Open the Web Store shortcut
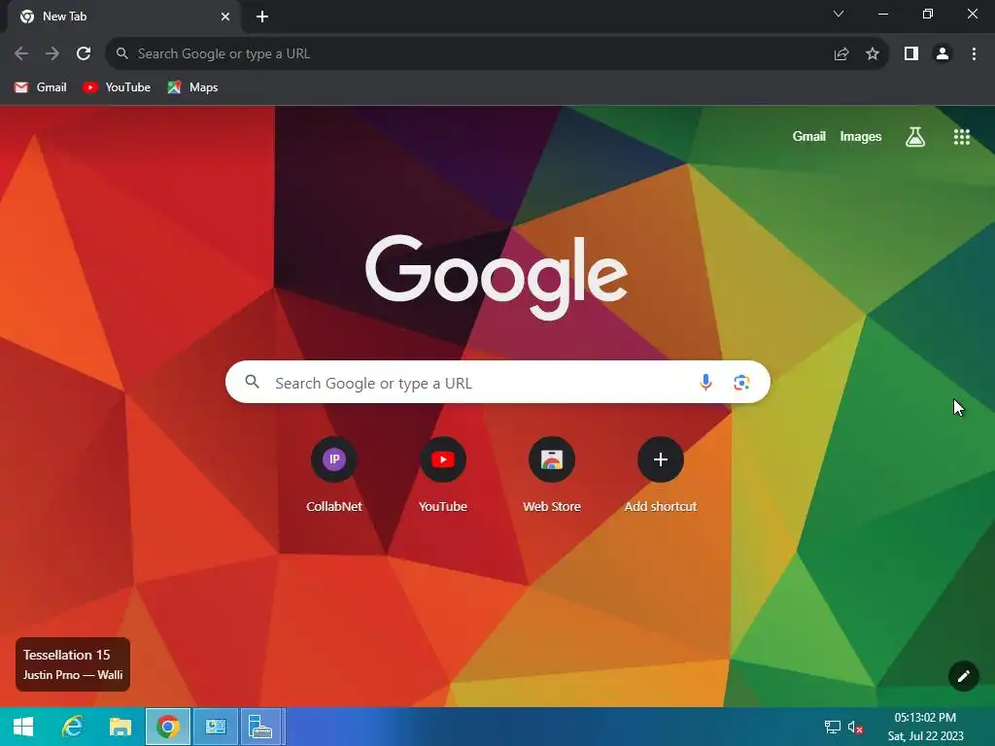 click(x=552, y=474)
